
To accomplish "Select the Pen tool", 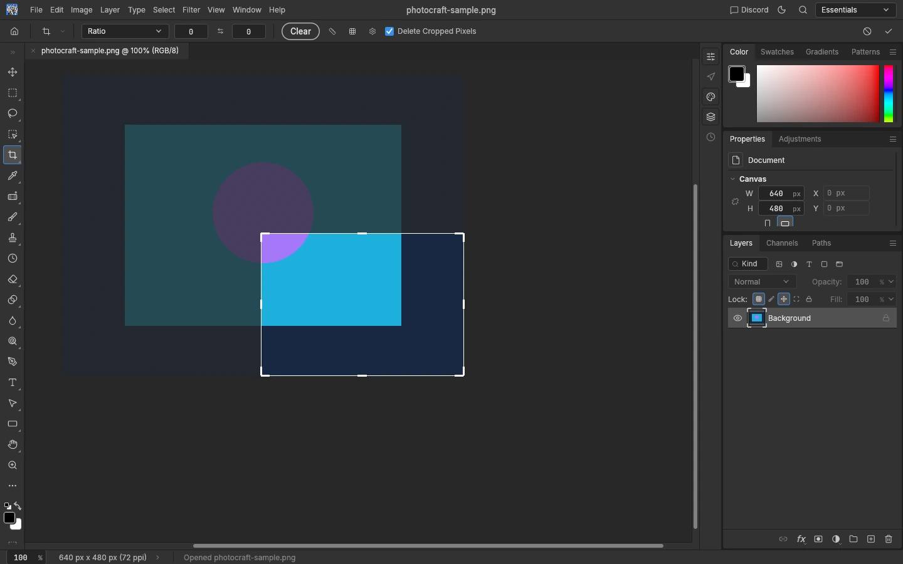I will pyautogui.click(x=13, y=362).
